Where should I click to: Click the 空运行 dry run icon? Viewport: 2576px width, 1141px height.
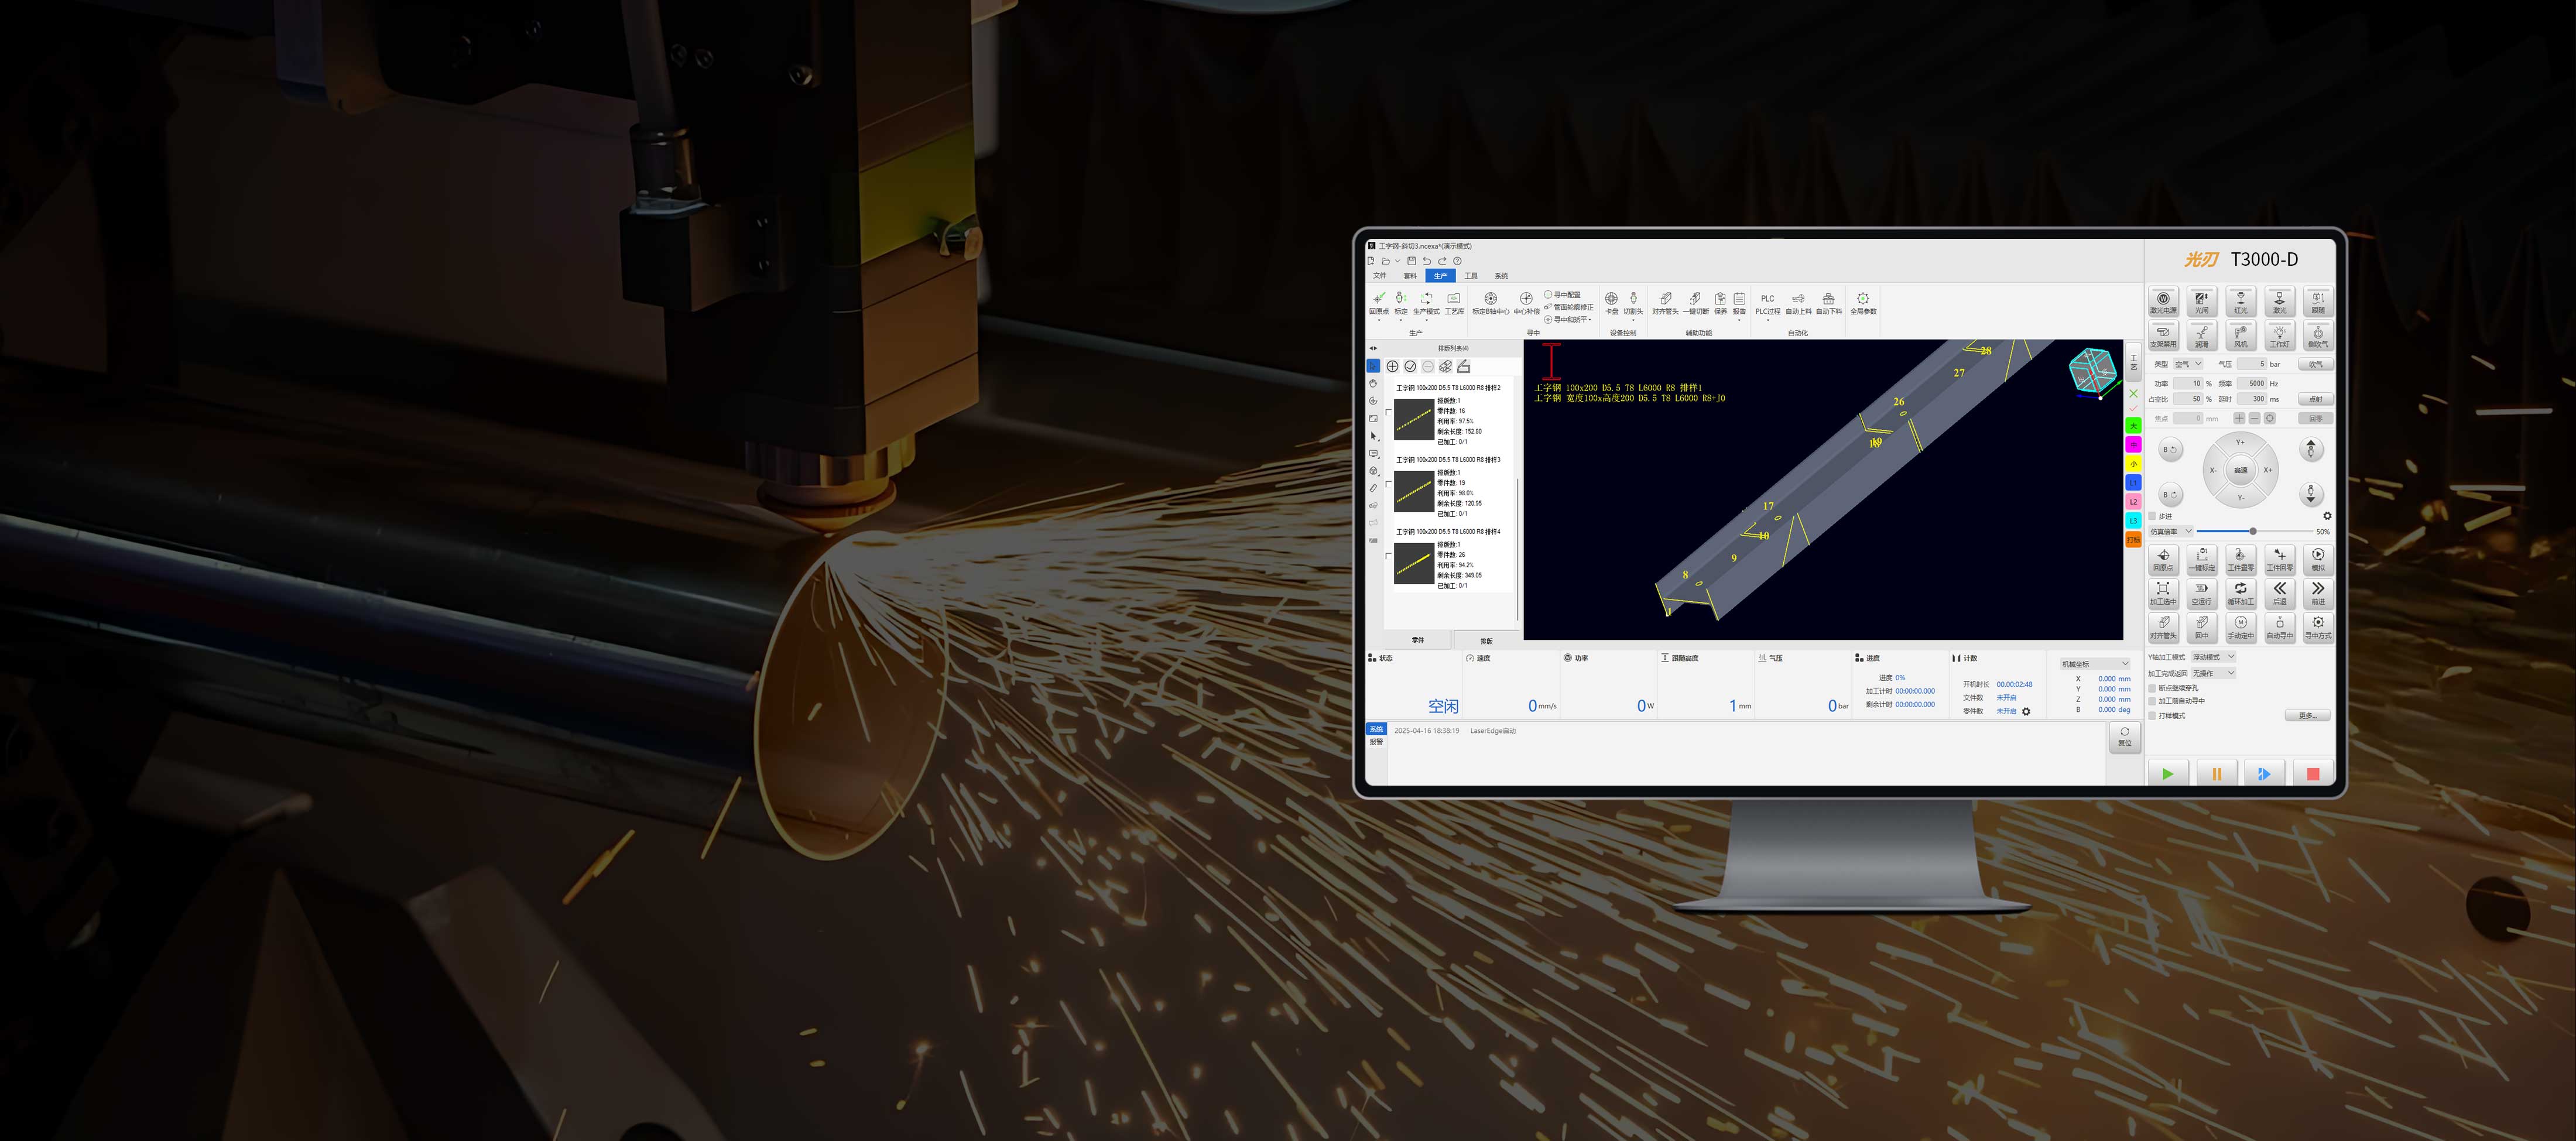tap(2201, 592)
